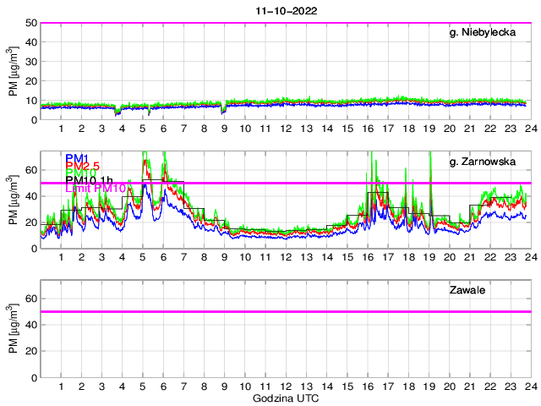Click the 50 y-axis tick in top panel
The width and height of the screenshot is (541, 406).
click(x=30, y=23)
